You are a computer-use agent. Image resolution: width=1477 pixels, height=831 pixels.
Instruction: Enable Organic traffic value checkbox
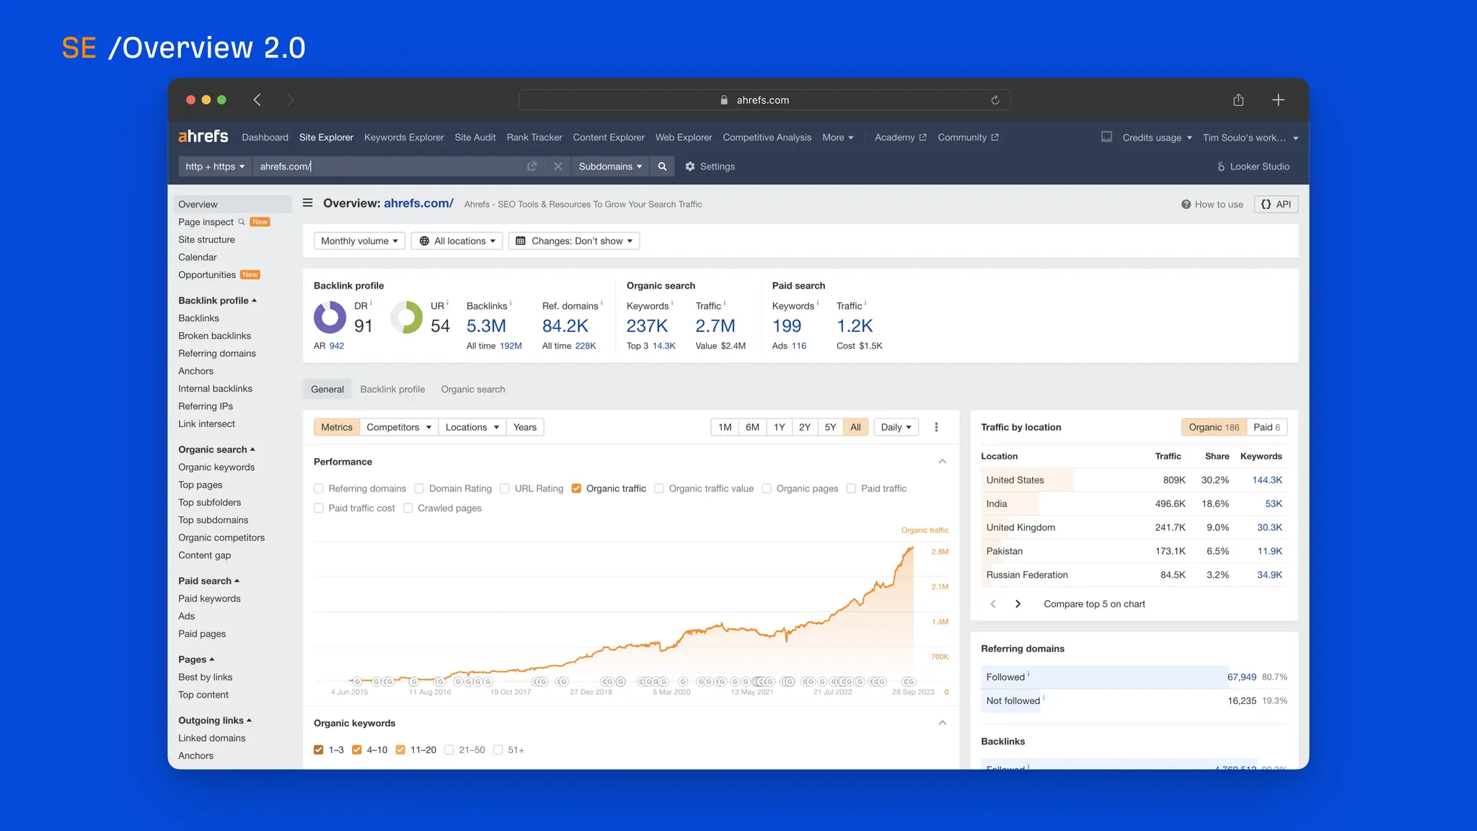click(658, 488)
